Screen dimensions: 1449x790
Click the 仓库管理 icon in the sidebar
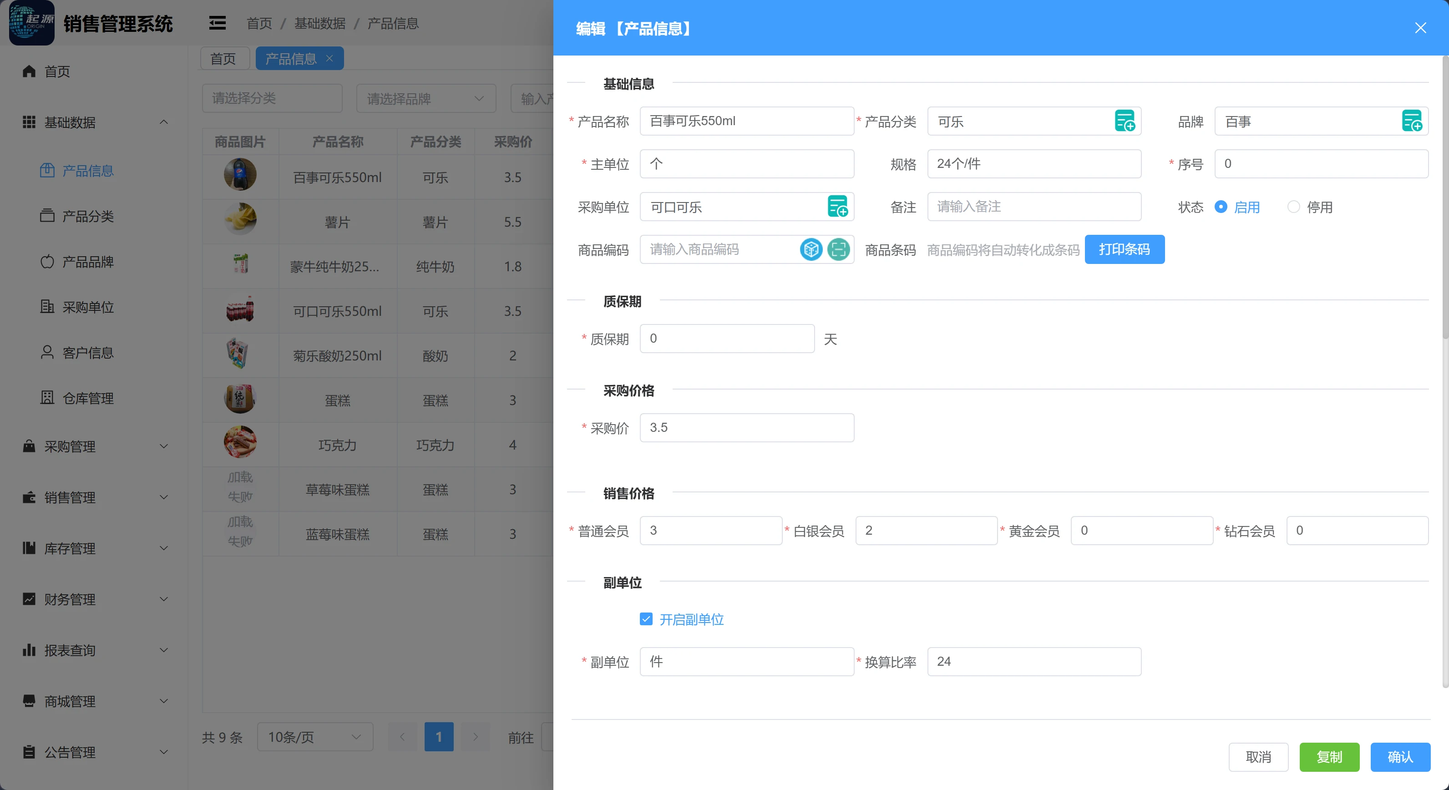click(47, 398)
